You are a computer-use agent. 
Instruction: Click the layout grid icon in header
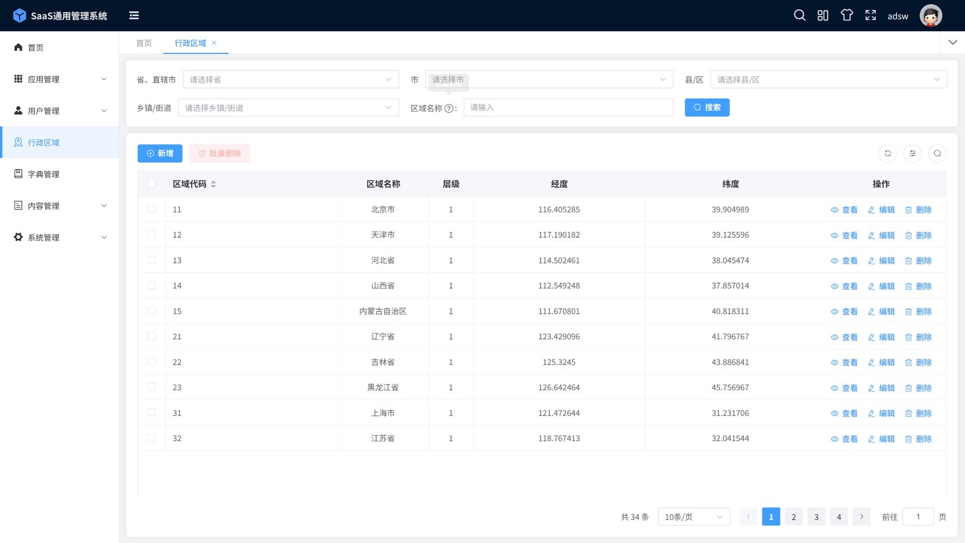click(x=823, y=16)
